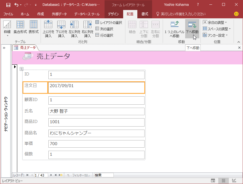Click 上に行を挿入 insert row above
Screen dimensions: 243x184
click(48, 29)
